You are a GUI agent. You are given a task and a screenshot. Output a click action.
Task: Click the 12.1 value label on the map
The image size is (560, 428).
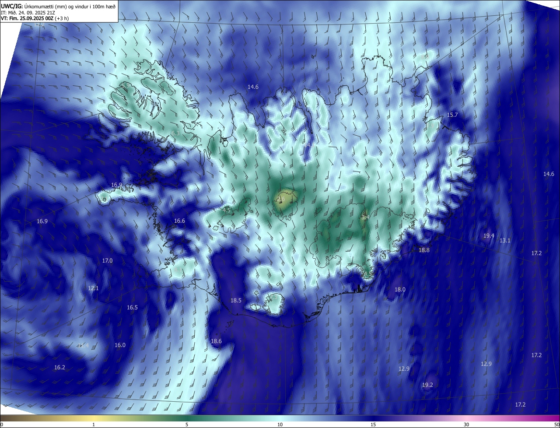(93, 288)
